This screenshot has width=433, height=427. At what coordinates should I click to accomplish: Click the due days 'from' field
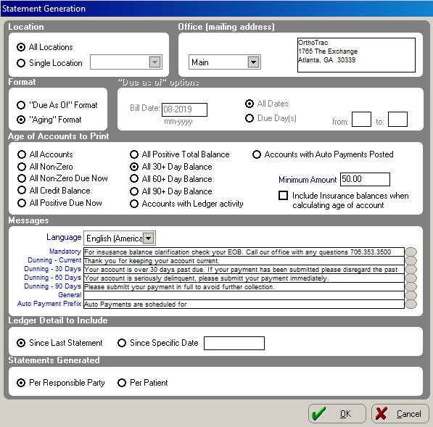pyautogui.click(x=361, y=119)
